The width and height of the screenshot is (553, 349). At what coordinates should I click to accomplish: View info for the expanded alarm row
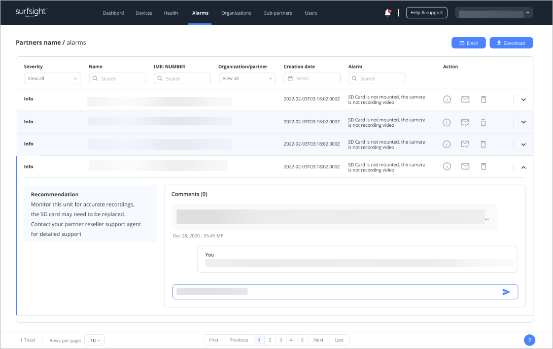(x=447, y=166)
